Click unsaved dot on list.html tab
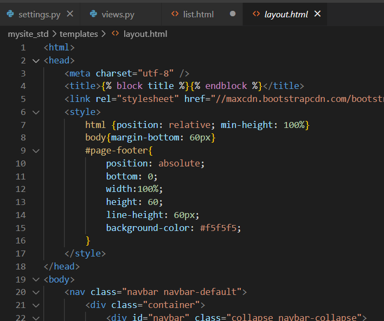 coord(233,14)
